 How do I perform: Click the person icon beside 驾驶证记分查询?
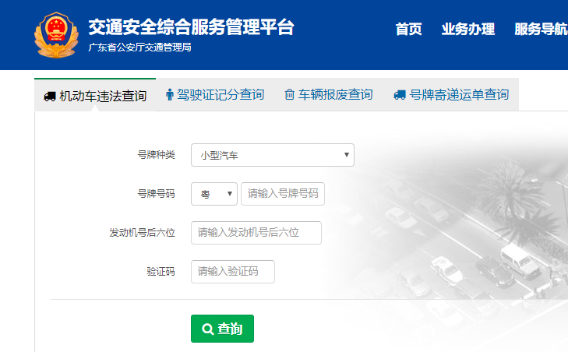pos(170,95)
